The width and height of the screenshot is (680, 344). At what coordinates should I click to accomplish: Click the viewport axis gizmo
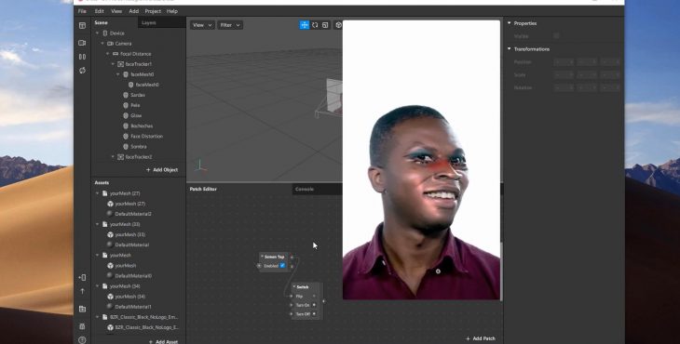[x=199, y=165]
